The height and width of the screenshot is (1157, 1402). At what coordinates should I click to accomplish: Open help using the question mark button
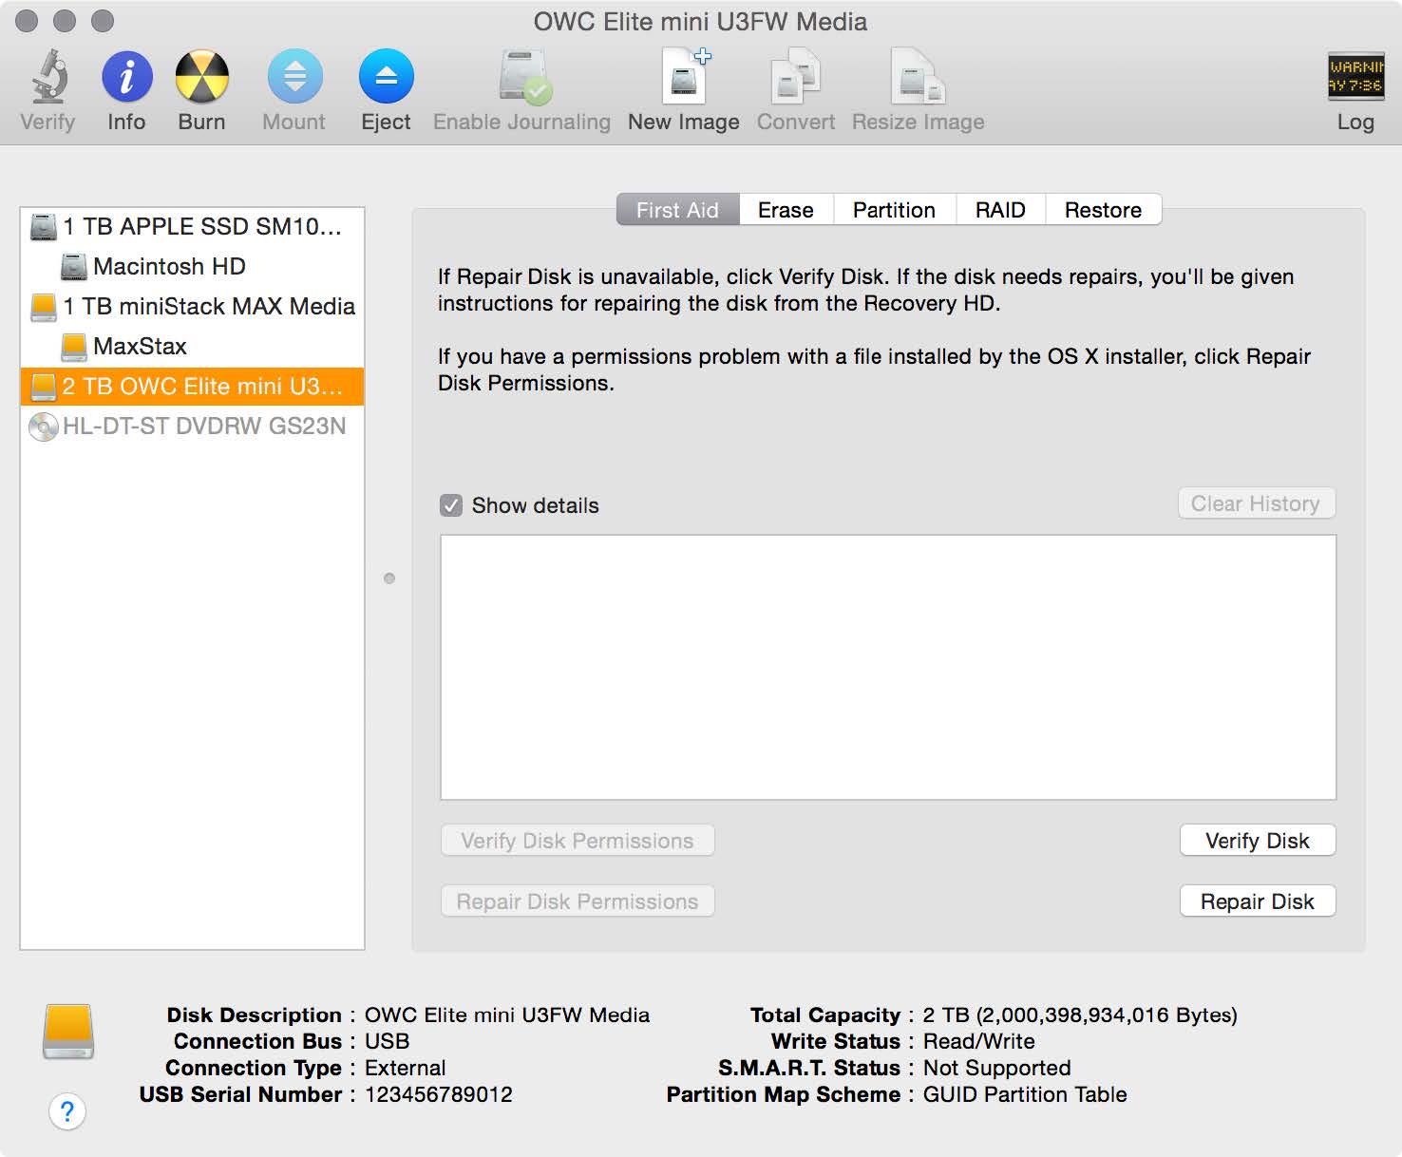tap(67, 1110)
